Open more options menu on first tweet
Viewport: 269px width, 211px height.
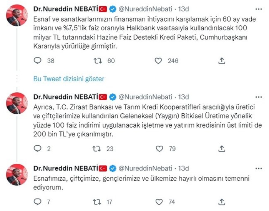259,9
